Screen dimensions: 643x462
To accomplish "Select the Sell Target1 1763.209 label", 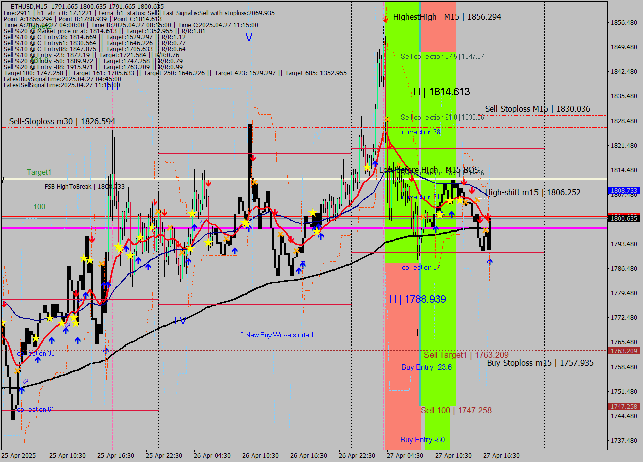I will coord(467,355).
